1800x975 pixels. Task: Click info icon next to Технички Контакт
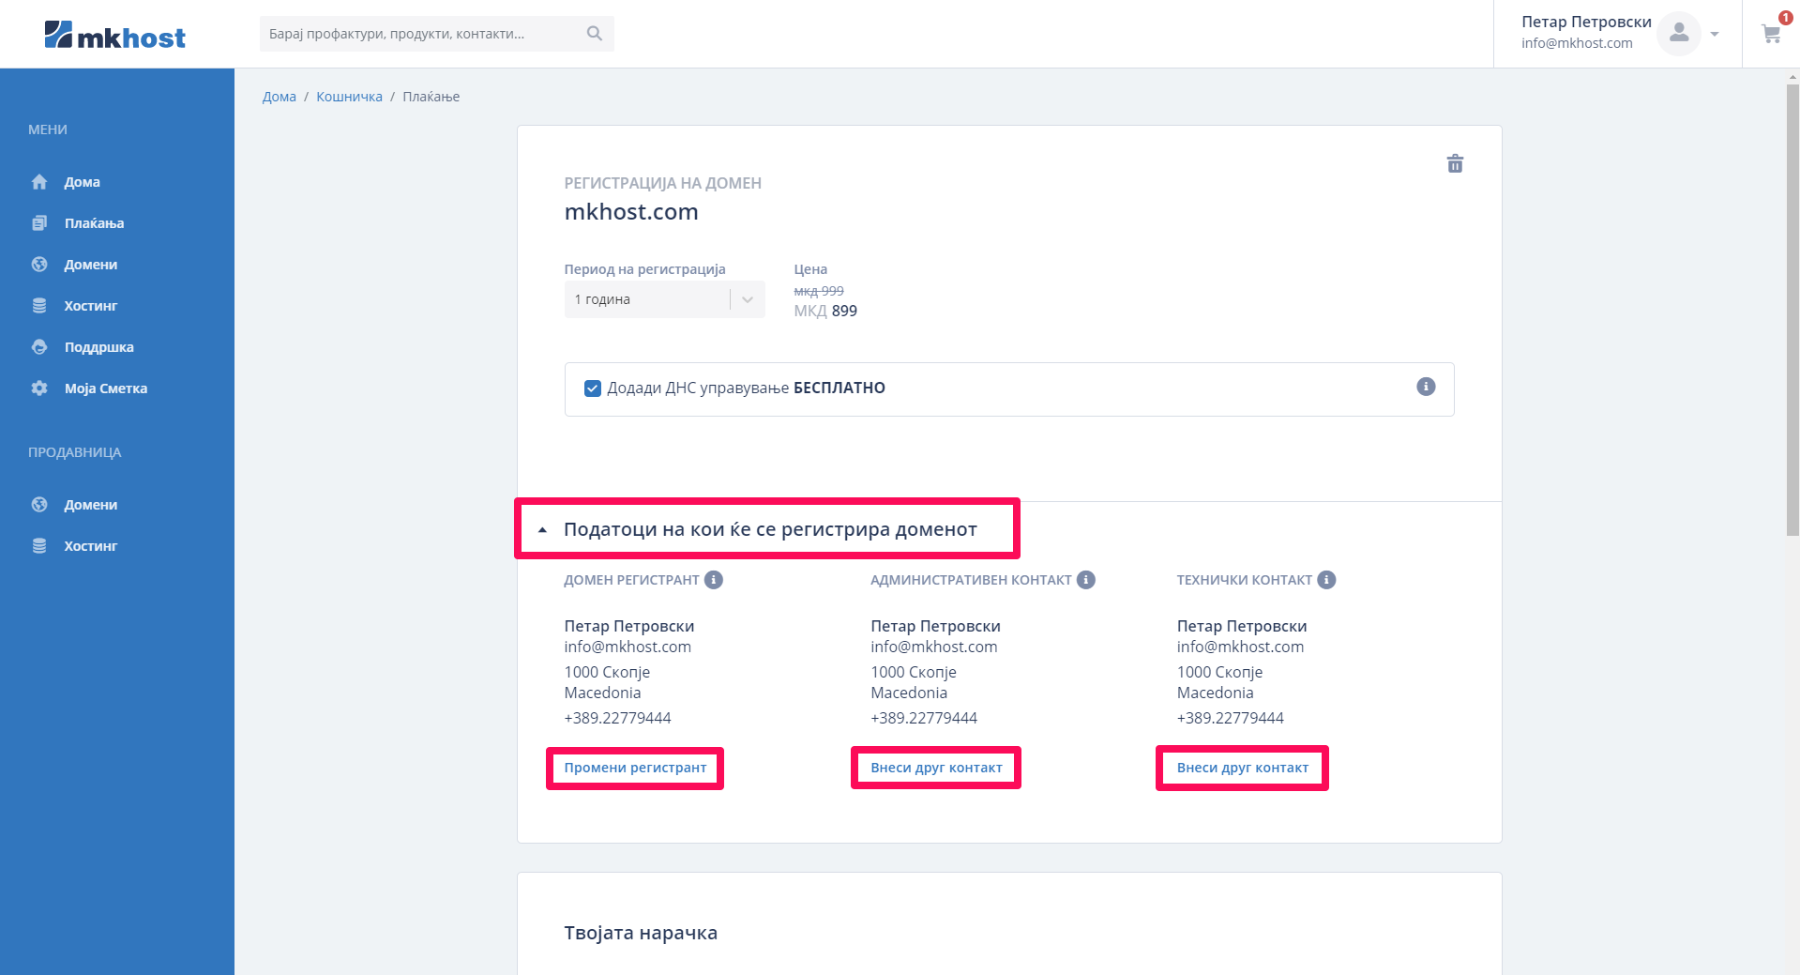[1326, 580]
